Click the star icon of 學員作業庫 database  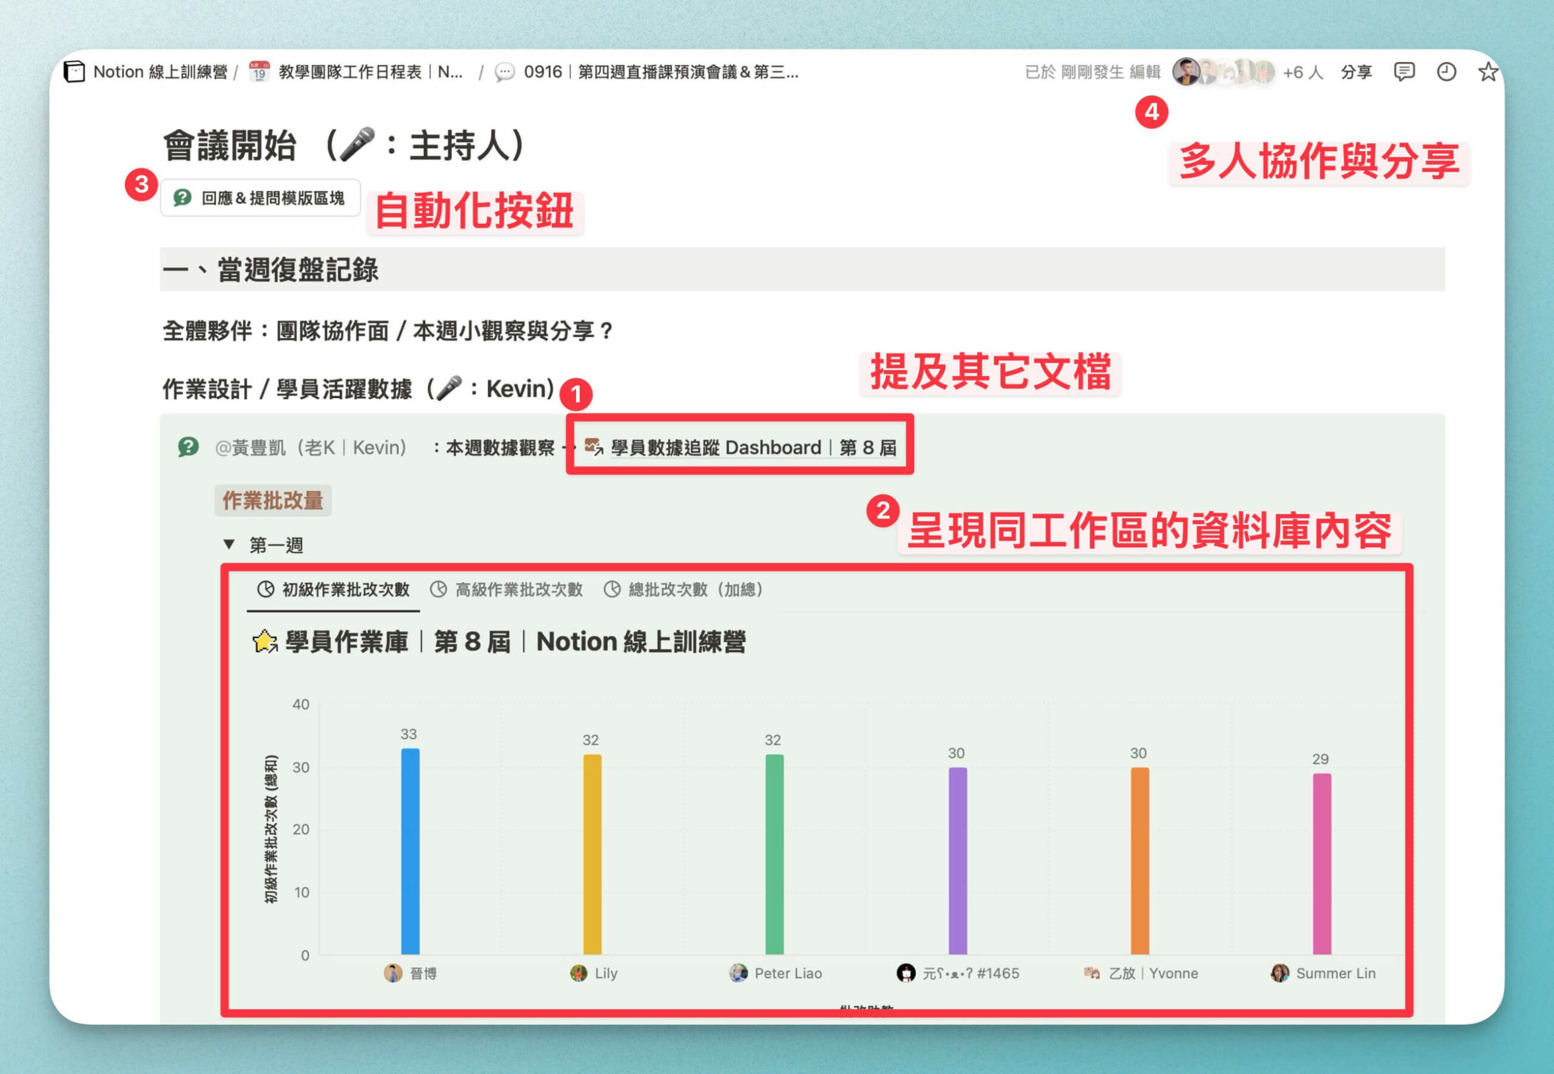(x=265, y=641)
